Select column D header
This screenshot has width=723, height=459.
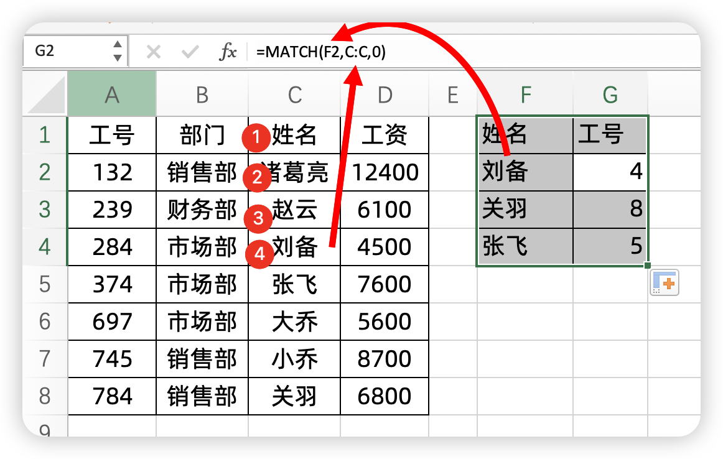pos(385,95)
